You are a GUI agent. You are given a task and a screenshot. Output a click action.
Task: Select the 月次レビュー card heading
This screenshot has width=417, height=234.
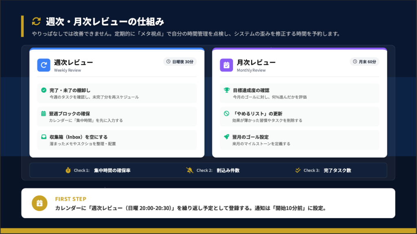point(256,62)
